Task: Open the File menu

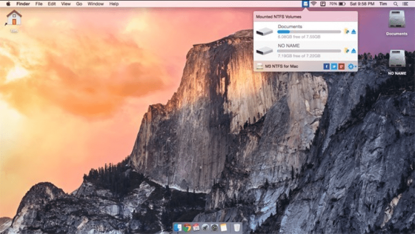Action: point(39,4)
